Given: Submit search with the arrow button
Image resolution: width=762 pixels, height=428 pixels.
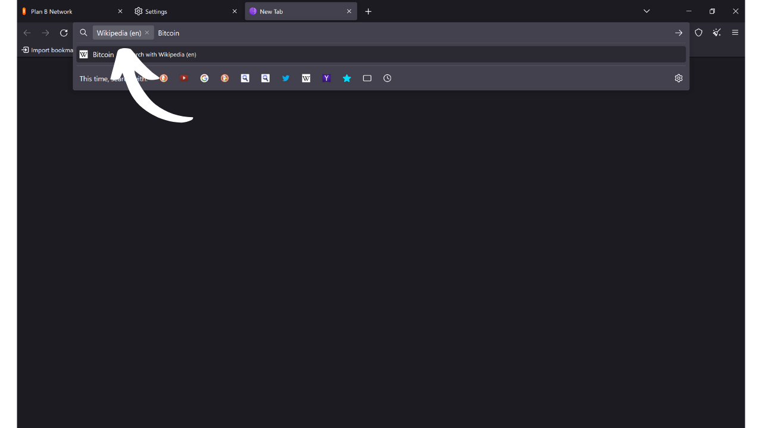Looking at the screenshot, I should click(679, 33).
